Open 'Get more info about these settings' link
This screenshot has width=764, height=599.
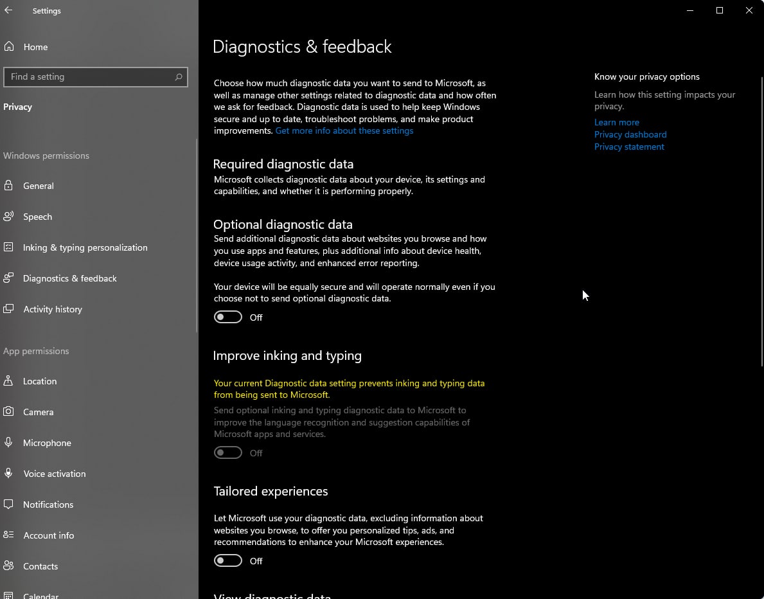click(x=344, y=130)
